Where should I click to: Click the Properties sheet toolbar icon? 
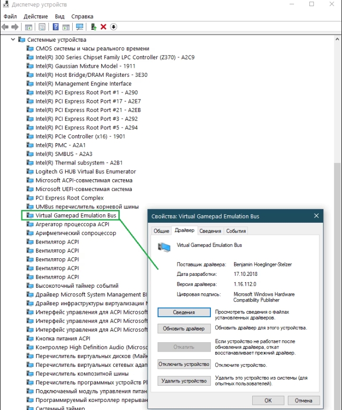click(x=42, y=27)
